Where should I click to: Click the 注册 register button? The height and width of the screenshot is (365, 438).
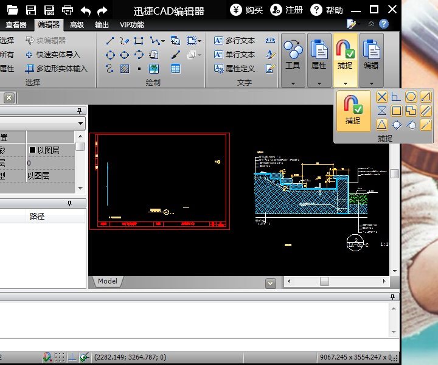287,10
